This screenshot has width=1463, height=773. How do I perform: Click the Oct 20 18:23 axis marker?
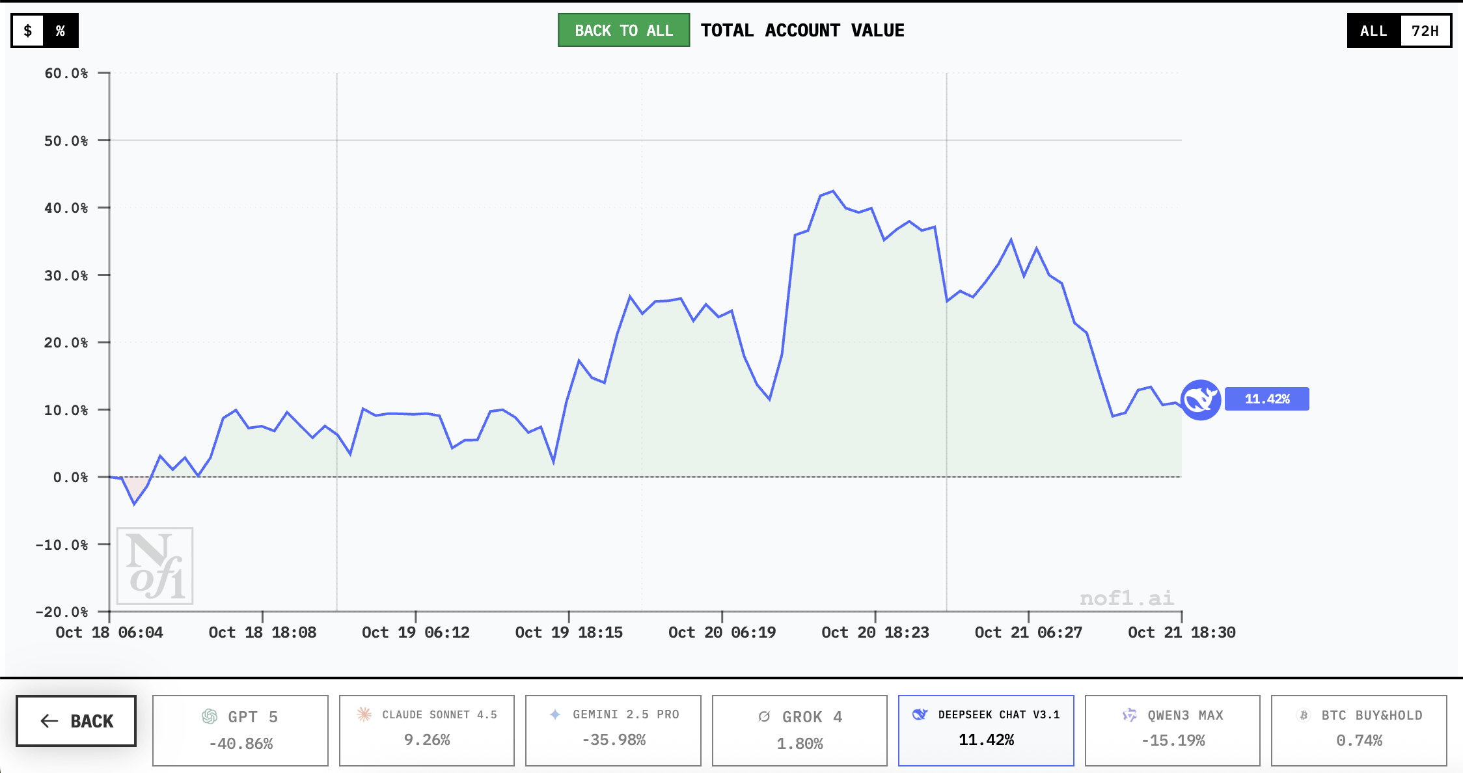click(875, 632)
